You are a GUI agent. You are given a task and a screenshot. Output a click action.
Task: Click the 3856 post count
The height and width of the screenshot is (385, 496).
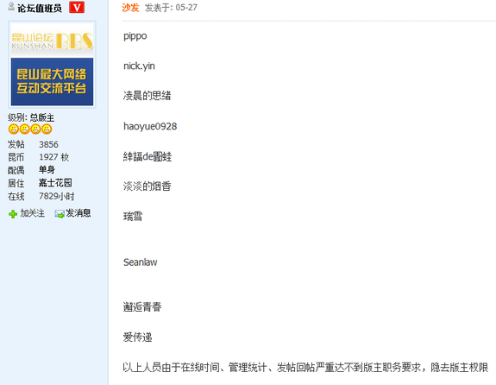48,145
